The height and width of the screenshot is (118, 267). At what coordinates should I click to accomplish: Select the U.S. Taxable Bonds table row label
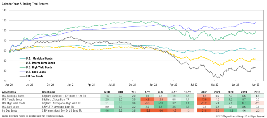[12, 99]
